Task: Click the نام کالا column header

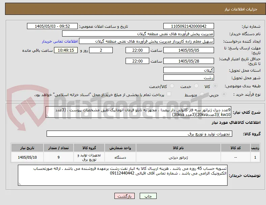Action: point(178,148)
